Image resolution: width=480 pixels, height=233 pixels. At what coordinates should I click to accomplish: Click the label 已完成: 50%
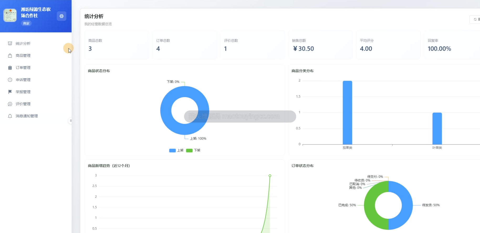pyautogui.click(x=347, y=205)
